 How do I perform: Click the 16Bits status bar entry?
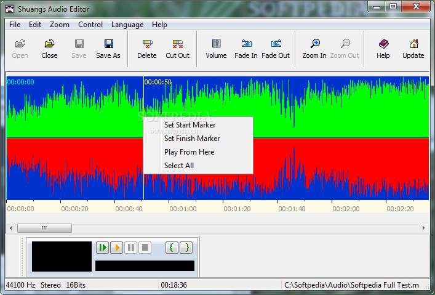(76, 285)
